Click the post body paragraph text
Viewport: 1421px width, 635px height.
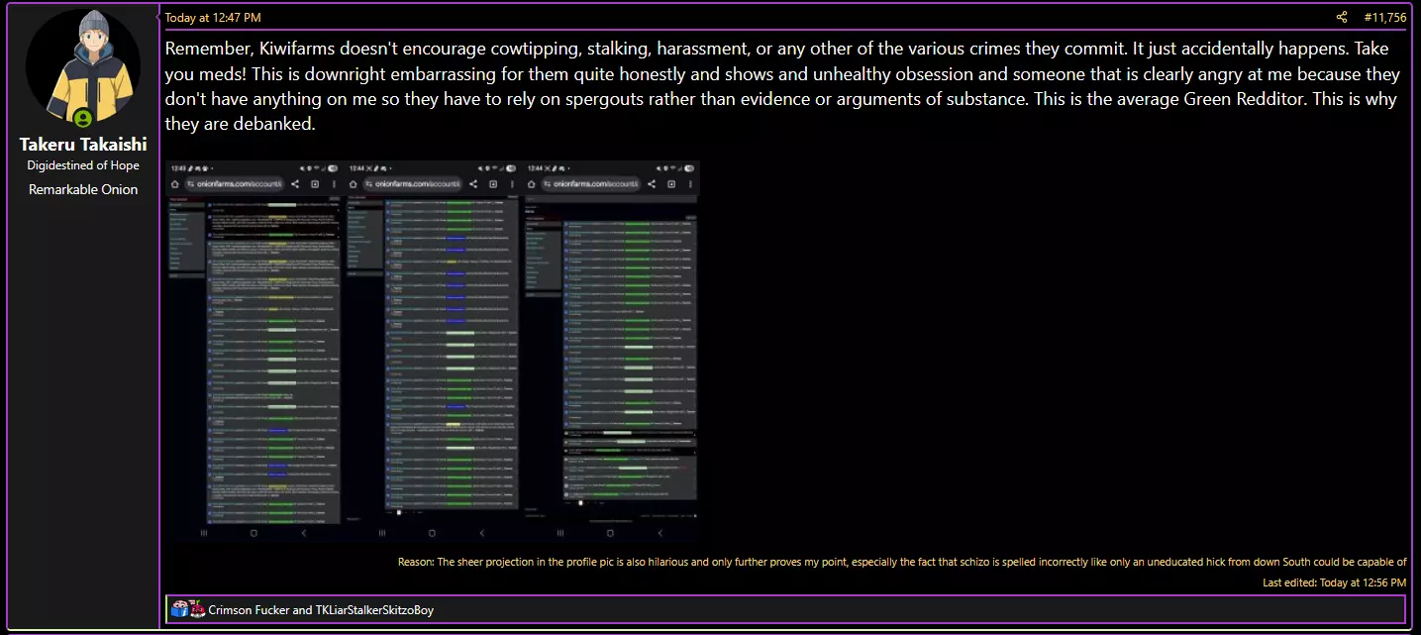tap(784, 87)
